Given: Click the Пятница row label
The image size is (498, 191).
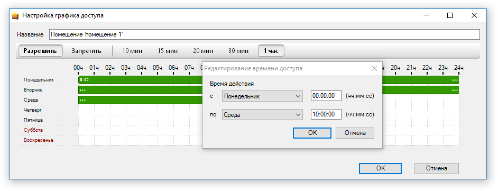Looking at the screenshot, I should 33,120.
